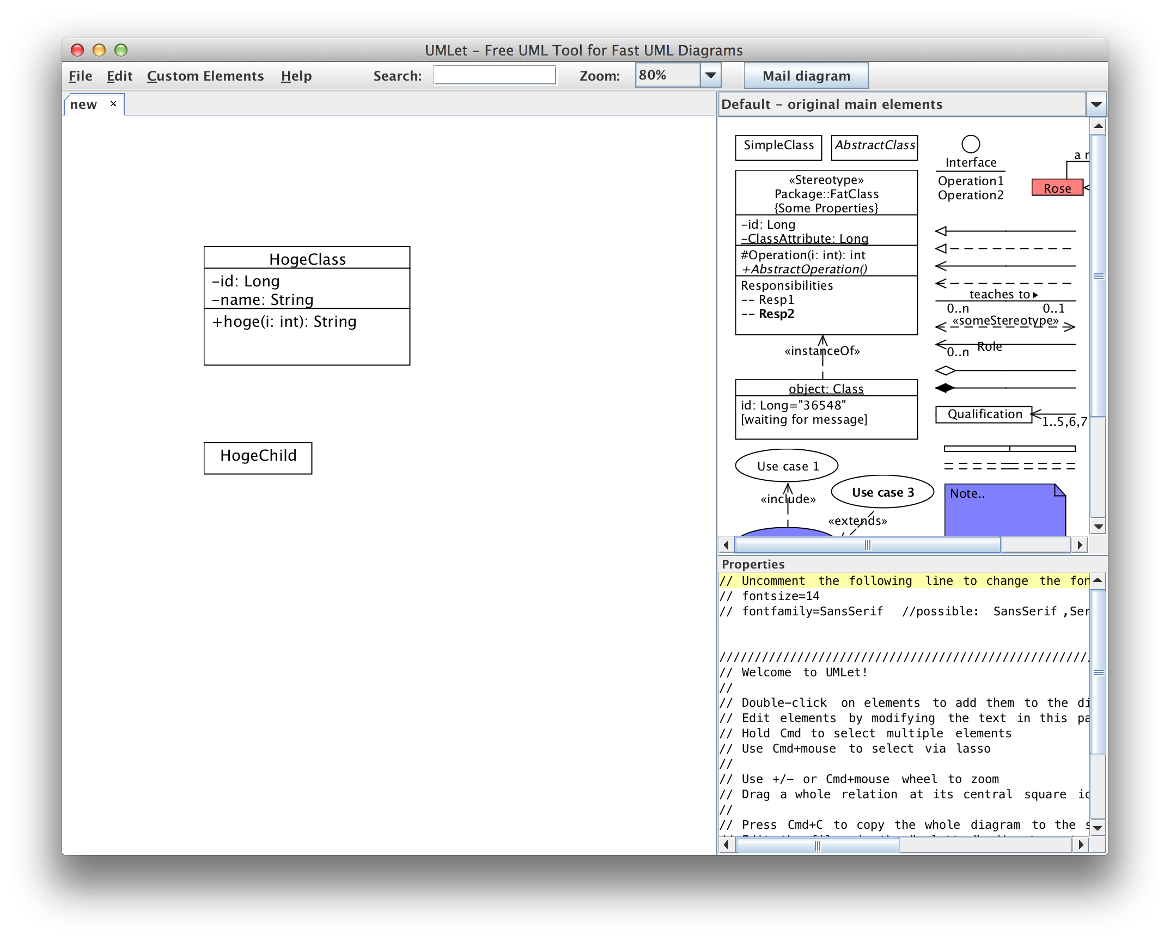Select the Role 0..n relation
The height and width of the screenshot is (941, 1170).
point(1005,345)
